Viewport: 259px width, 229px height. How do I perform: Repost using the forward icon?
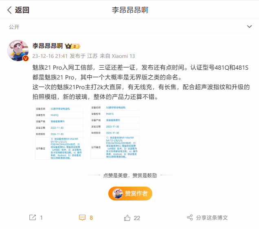click(x=33, y=218)
